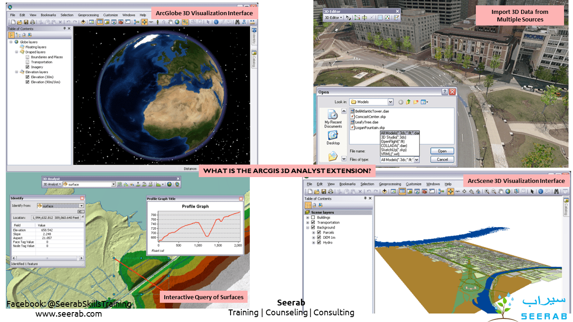The image size is (573, 322).
Task: Toggle the Parcels layer checkbox
Action: pos(319,233)
